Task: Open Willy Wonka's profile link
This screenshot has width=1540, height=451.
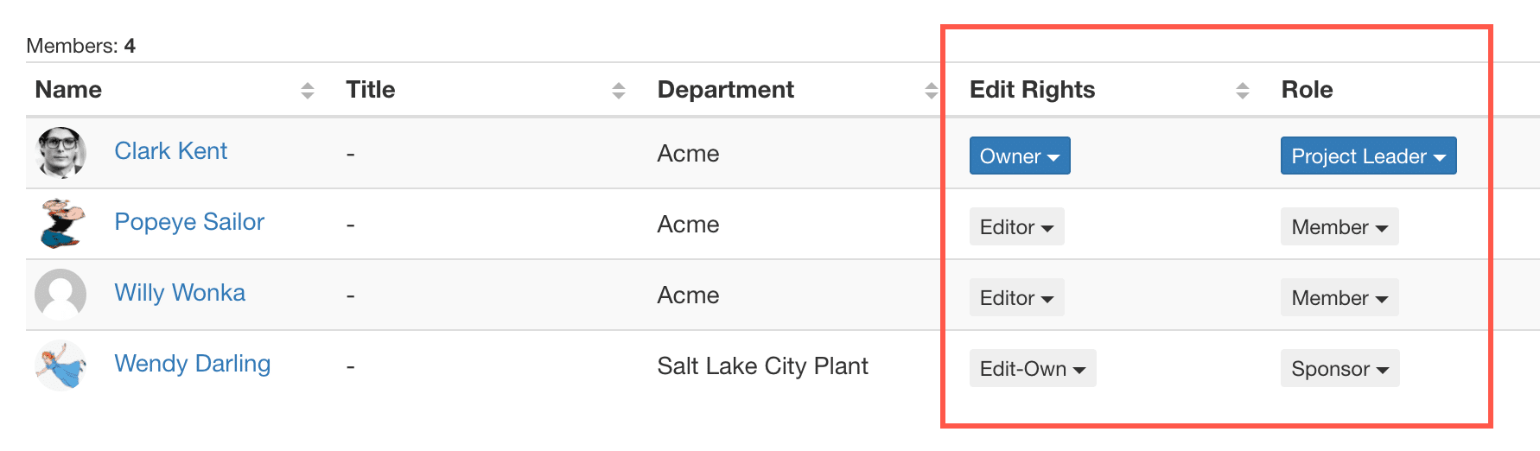Action: pyautogui.click(x=180, y=293)
